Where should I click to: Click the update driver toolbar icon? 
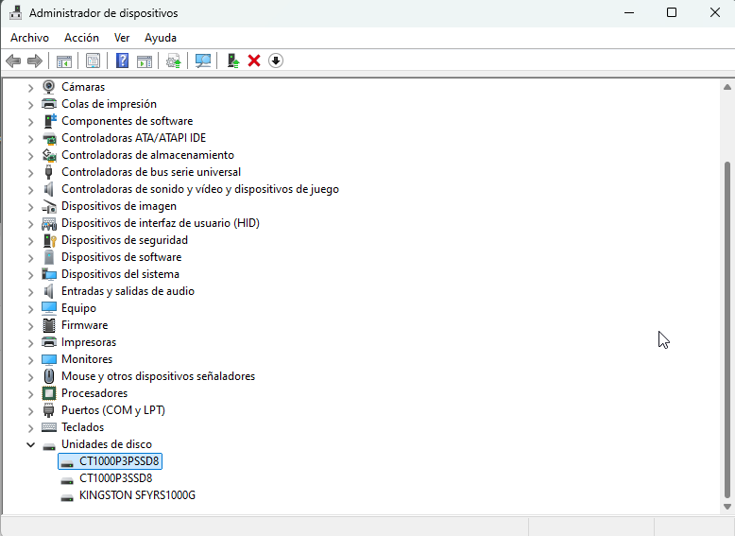point(174,61)
